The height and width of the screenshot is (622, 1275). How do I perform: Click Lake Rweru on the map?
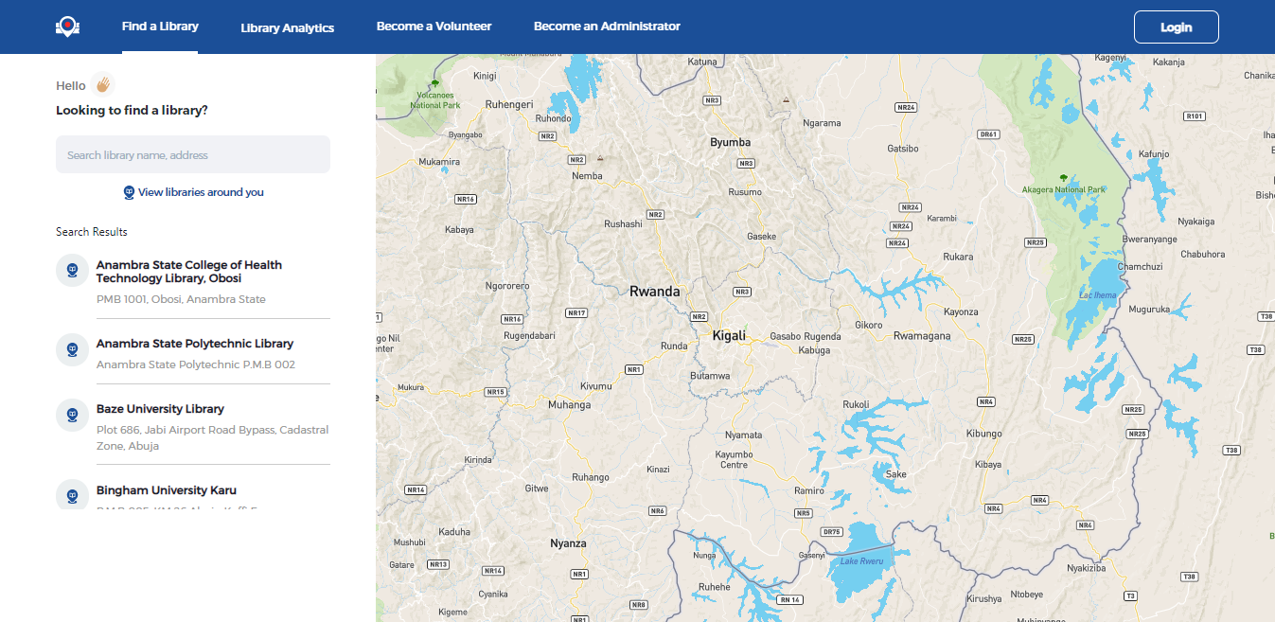[861, 561]
